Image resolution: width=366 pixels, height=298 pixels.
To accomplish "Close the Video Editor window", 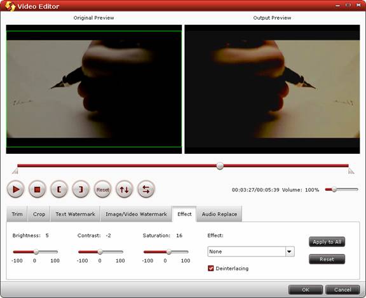I will 358,5.
